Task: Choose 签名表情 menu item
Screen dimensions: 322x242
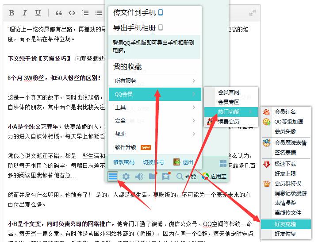Action: click(286, 153)
